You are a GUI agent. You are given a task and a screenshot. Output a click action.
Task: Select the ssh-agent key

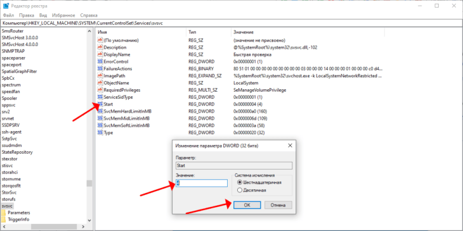click(11, 132)
